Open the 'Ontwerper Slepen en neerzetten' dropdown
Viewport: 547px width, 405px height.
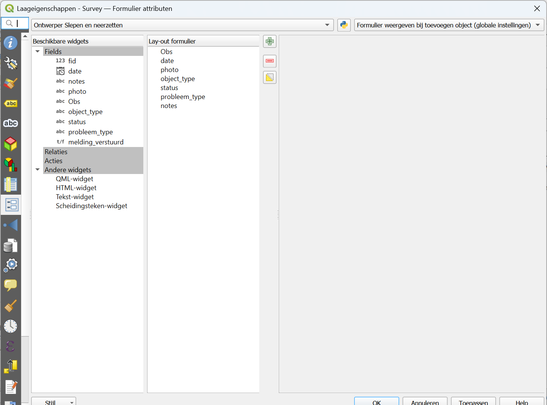pos(182,25)
